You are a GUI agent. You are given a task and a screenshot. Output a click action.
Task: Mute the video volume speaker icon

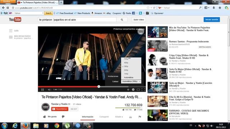tap(49, 90)
